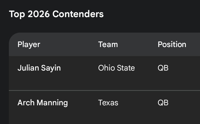Select QB in Julian Sayin's row
Screen dimensions: 200x124
163,68
